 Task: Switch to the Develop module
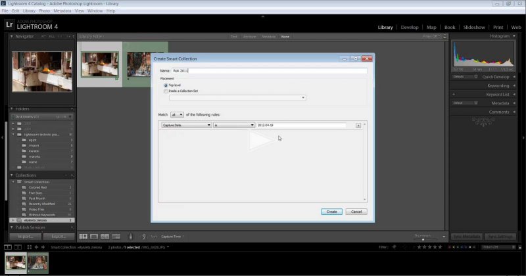pos(409,27)
